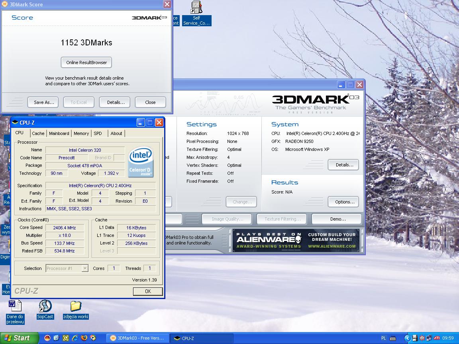Image resolution: width=459 pixels, height=344 pixels.
Task: Click the Texture Filtering button
Action: coord(282,219)
